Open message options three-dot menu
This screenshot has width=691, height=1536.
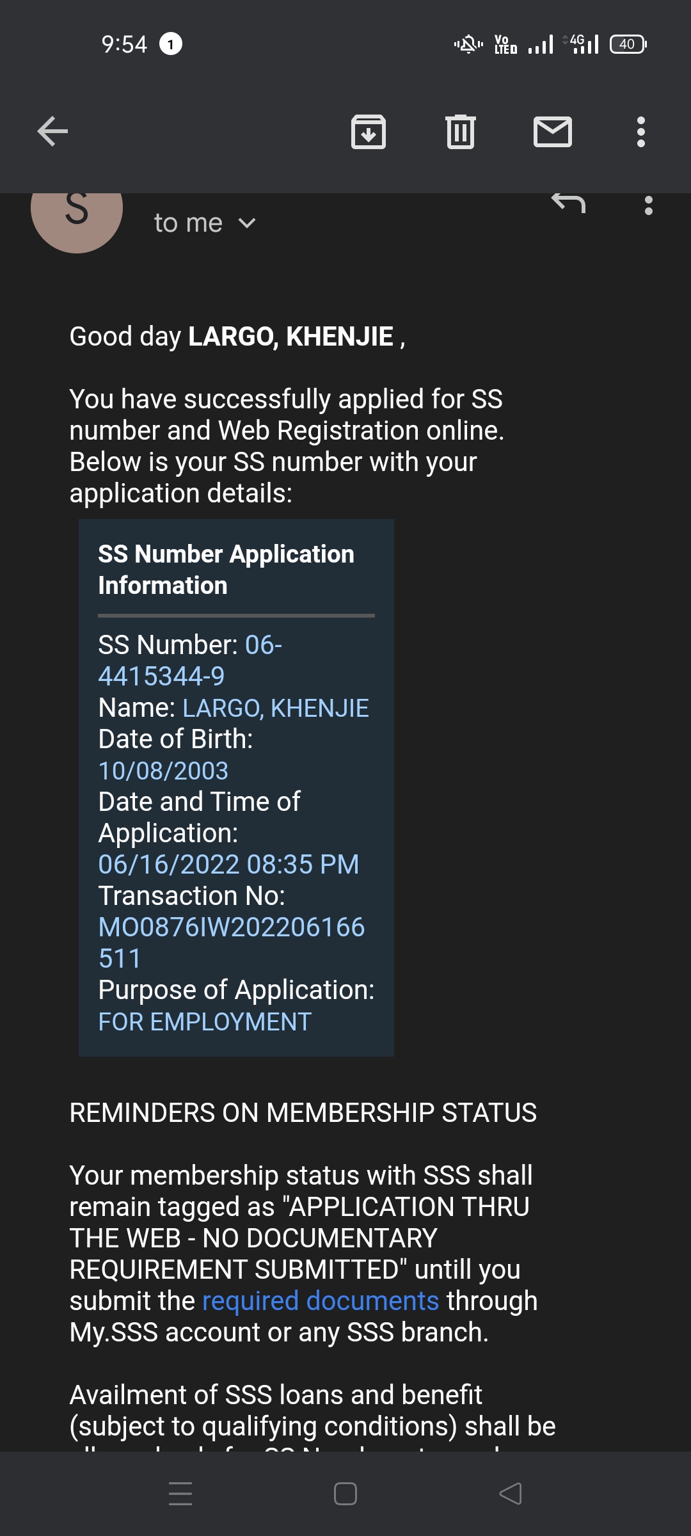pos(648,205)
